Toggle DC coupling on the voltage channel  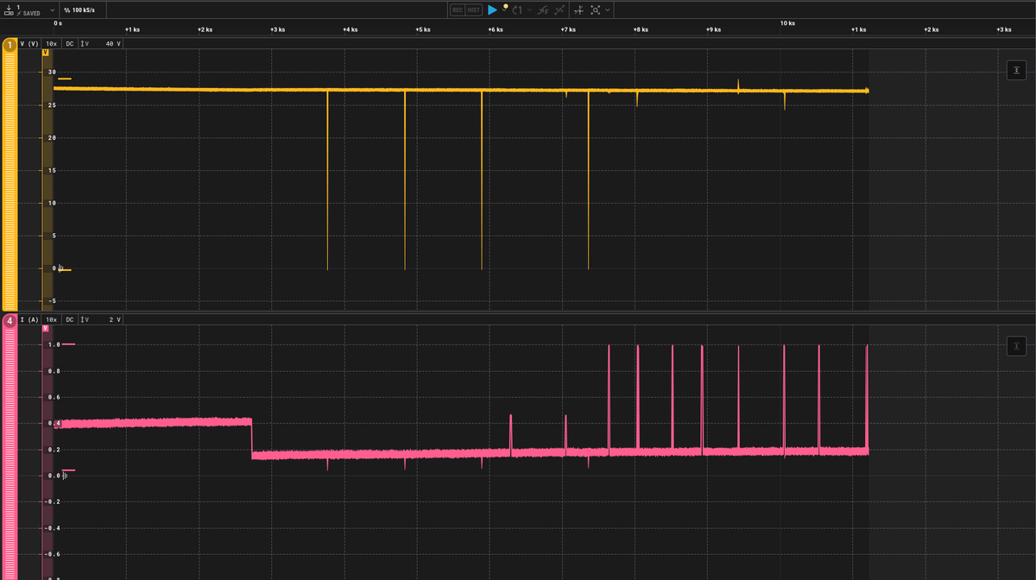69,42
